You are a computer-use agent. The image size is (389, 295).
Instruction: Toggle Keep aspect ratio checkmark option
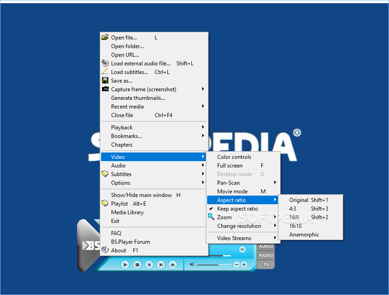click(x=243, y=209)
